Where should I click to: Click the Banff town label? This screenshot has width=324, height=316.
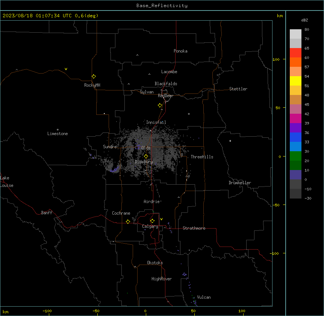pos(47,213)
